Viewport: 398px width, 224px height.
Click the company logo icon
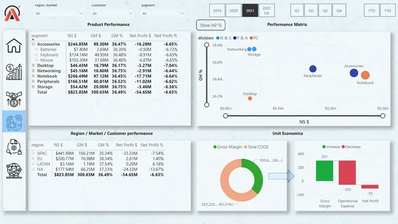(x=12, y=13)
